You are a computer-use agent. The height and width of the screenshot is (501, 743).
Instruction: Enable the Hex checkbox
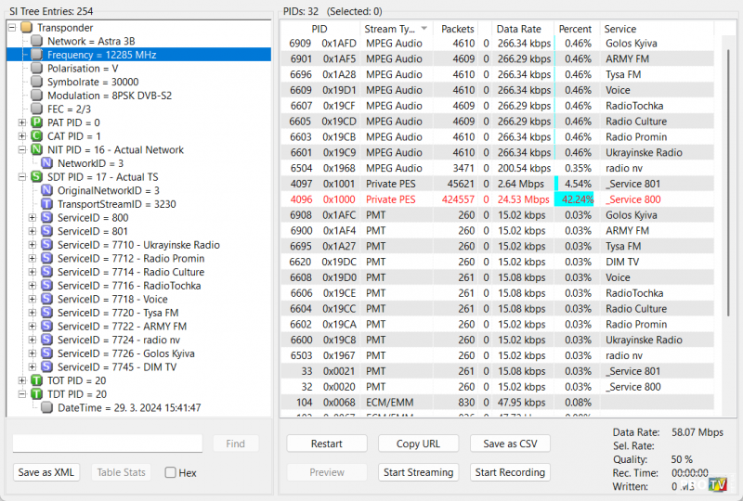tap(170, 472)
